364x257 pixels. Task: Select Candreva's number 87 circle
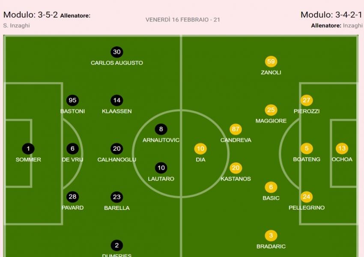(236, 129)
